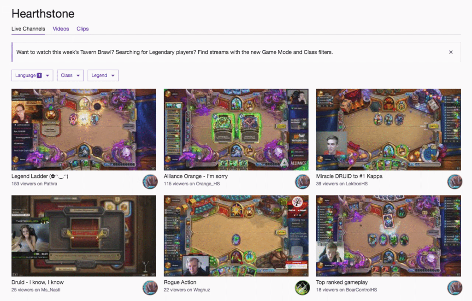The height and width of the screenshot is (301, 472).
Task: Open the Legend Ladder stream title
Action: tap(40, 176)
